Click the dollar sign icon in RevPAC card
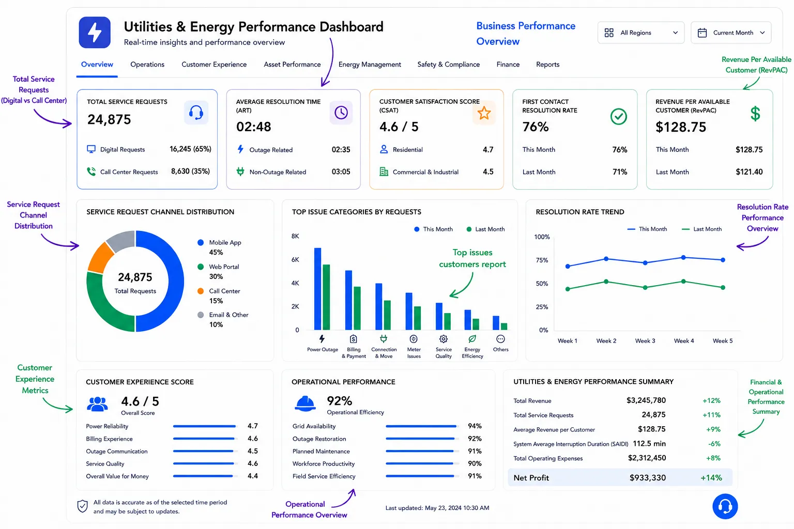794x529 pixels. coord(755,114)
